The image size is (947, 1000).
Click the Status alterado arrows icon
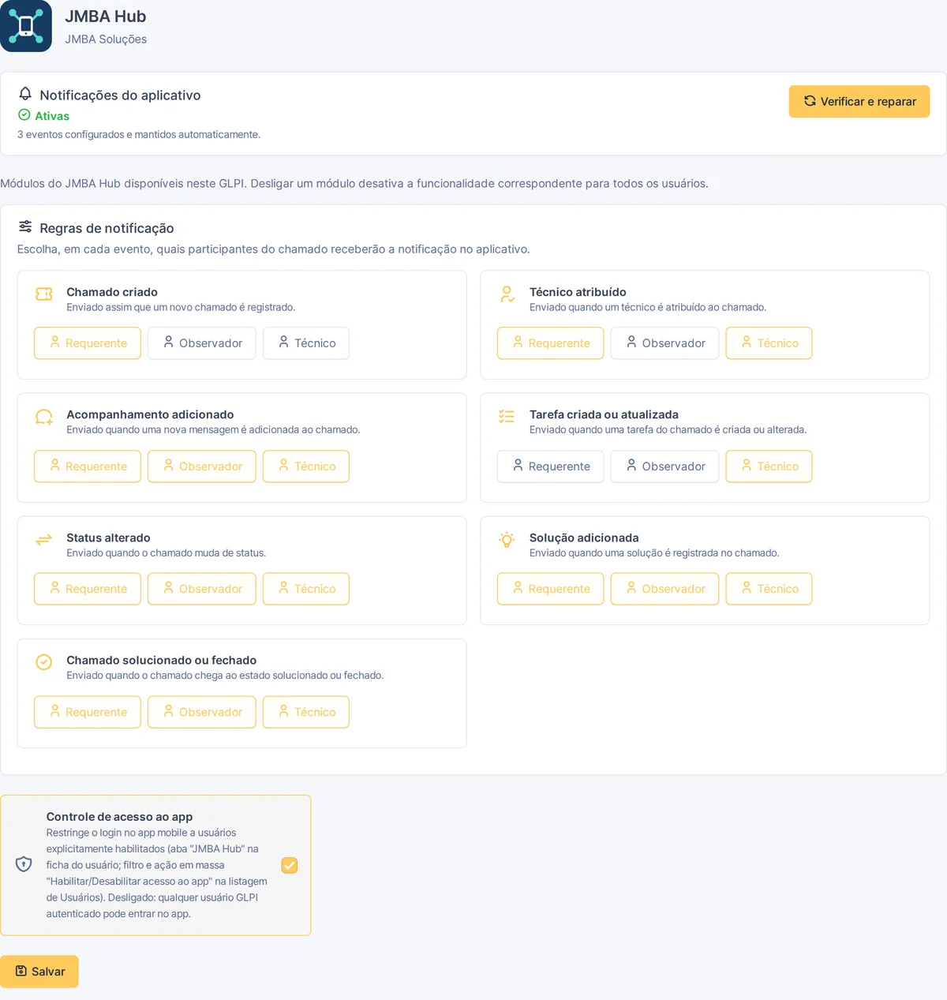[44, 540]
